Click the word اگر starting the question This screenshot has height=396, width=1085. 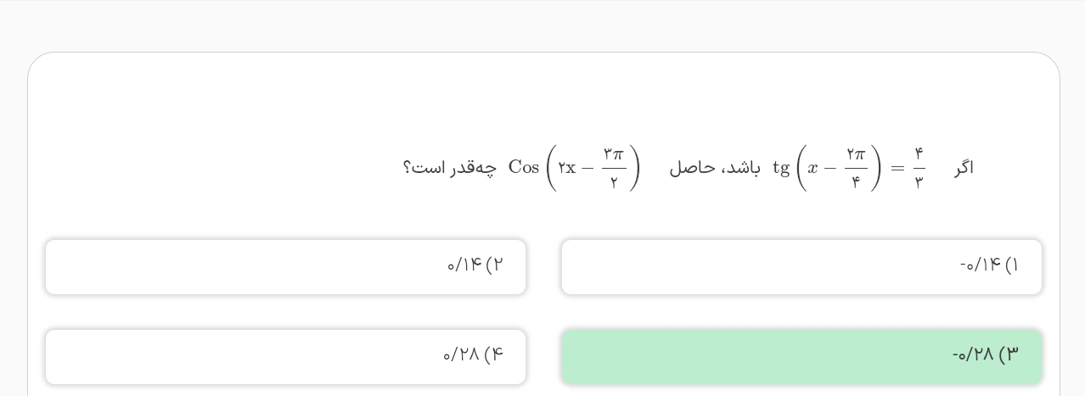(x=964, y=168)
